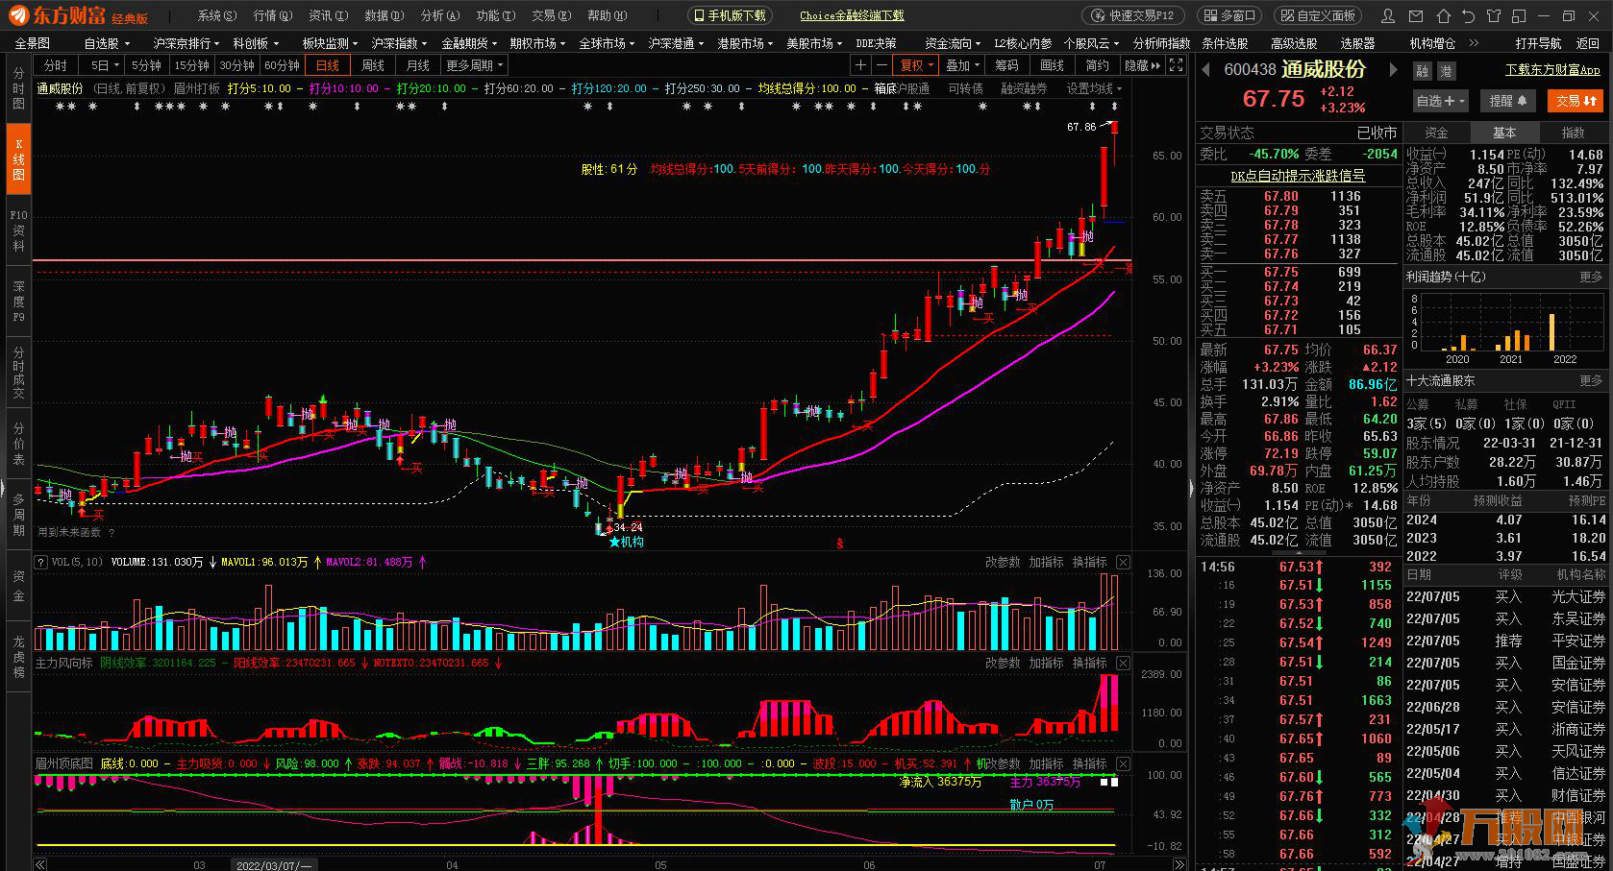1613x871 pixels.
Task: Open 多窗口 multi-window button
Action: pos(1229,15)
